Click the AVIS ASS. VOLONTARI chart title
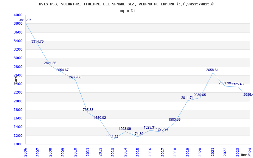Viewport: 253px width, 158px height. pos(126,4)
